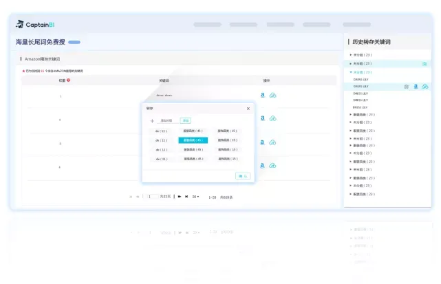441x284 pixels.
Task: Click the 添加 button next to group input
Action: click(x=185, y=120)
